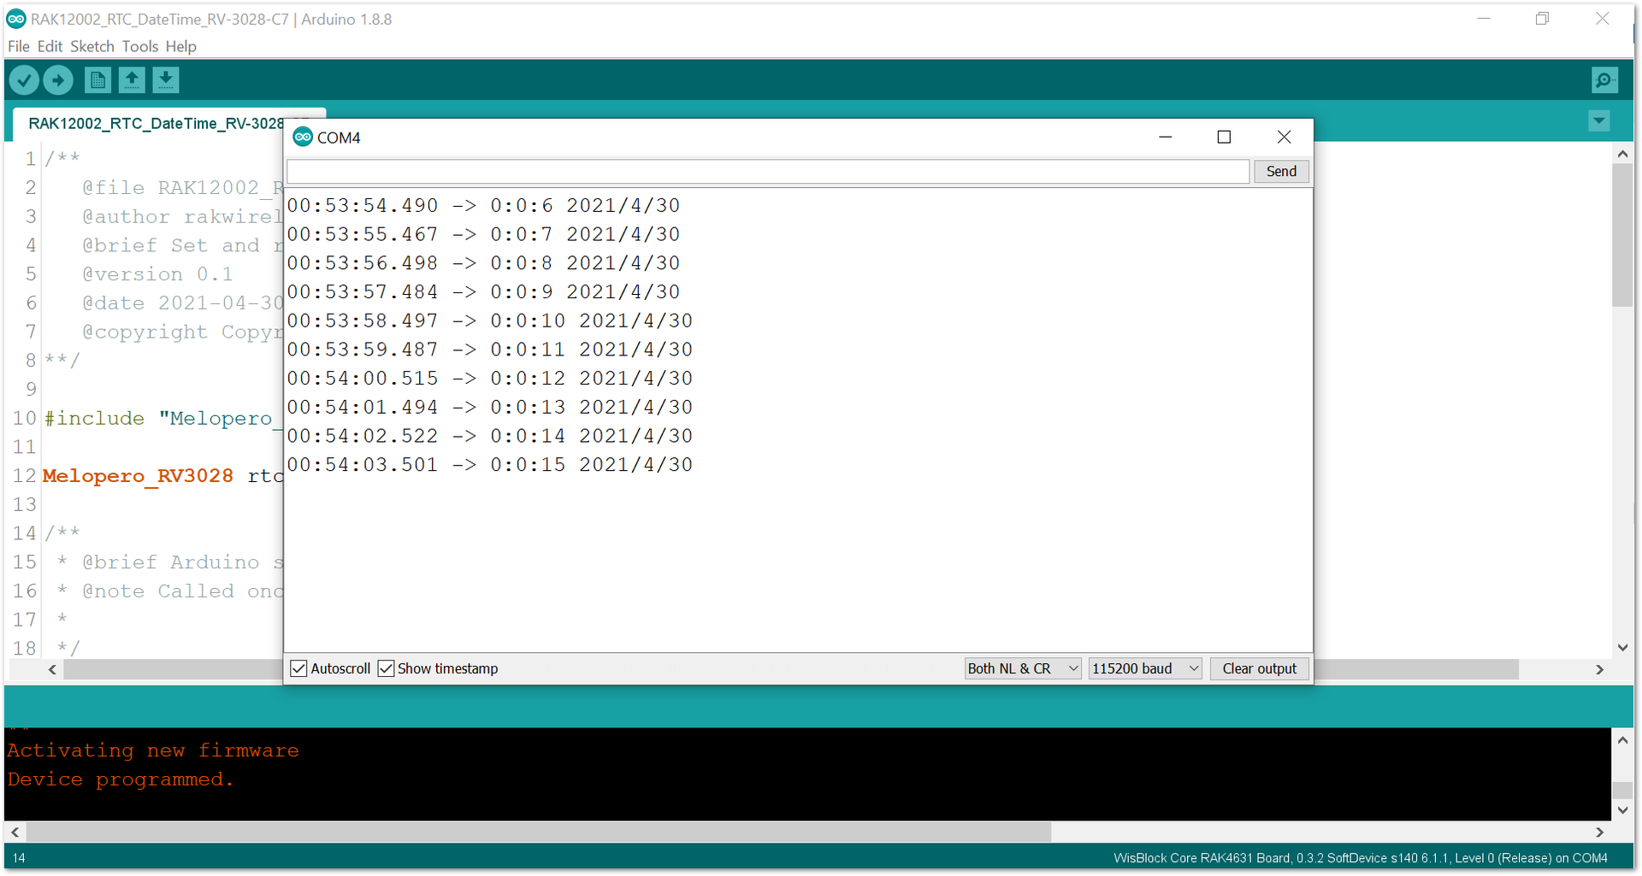
Task: Save the sketch with Save icon
Action: tap(166, 80)
